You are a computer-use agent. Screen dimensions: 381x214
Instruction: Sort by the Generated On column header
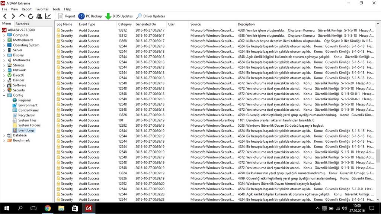[x=150, y=24]
